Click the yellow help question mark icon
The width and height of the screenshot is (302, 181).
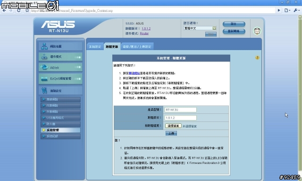(x=257, y=58)
